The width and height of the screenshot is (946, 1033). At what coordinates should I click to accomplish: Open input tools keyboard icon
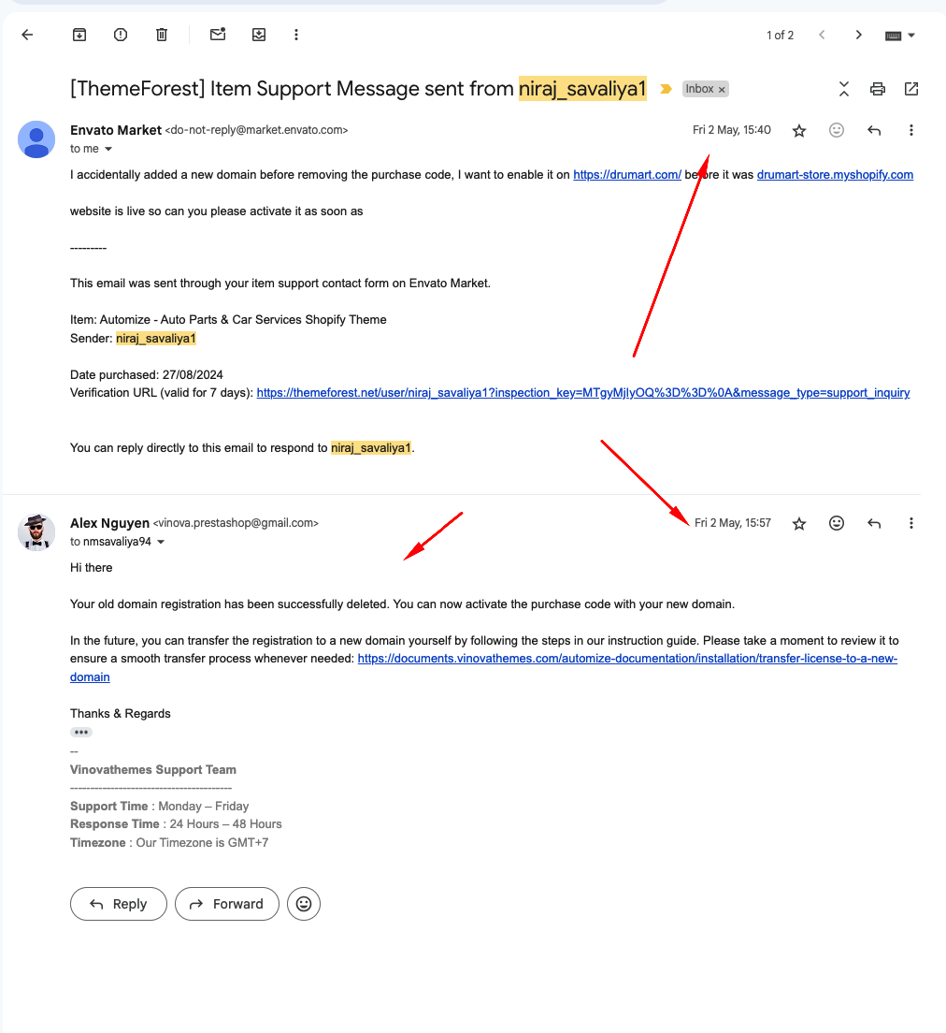tap(894, 36)
